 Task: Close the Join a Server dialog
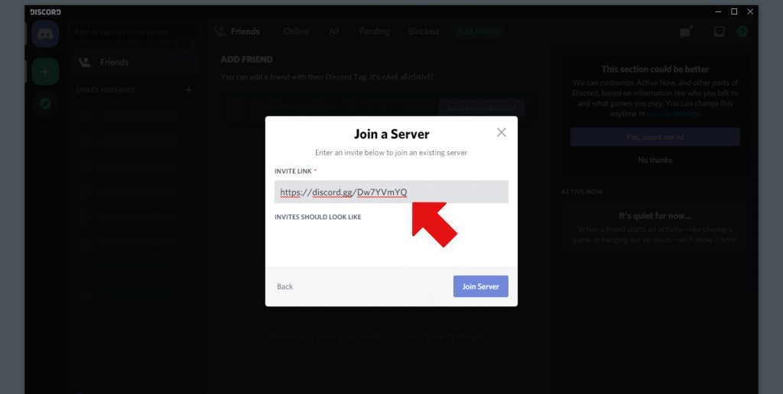[502, 132]
